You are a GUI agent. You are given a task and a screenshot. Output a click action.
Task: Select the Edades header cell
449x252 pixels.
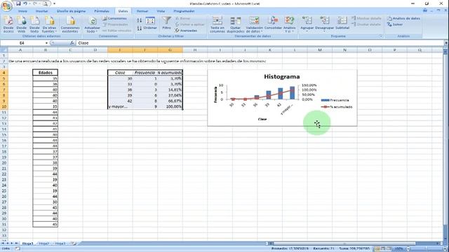(45, 73)
